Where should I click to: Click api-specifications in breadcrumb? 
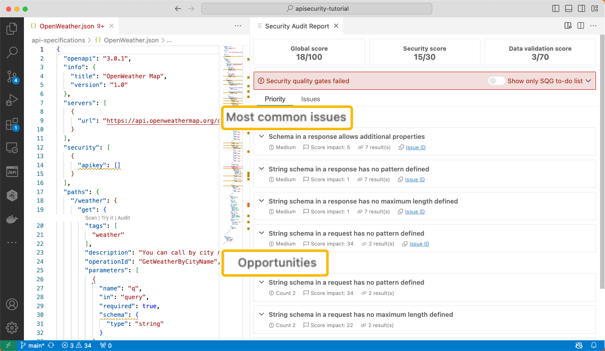[x=59, y=40]
